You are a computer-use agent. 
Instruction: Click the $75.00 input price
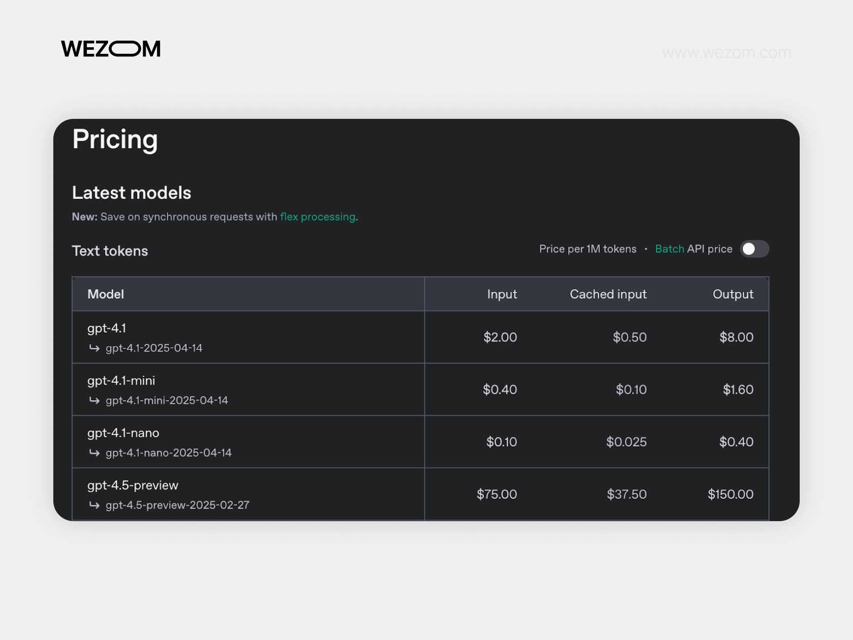click(x=497, y=494)
